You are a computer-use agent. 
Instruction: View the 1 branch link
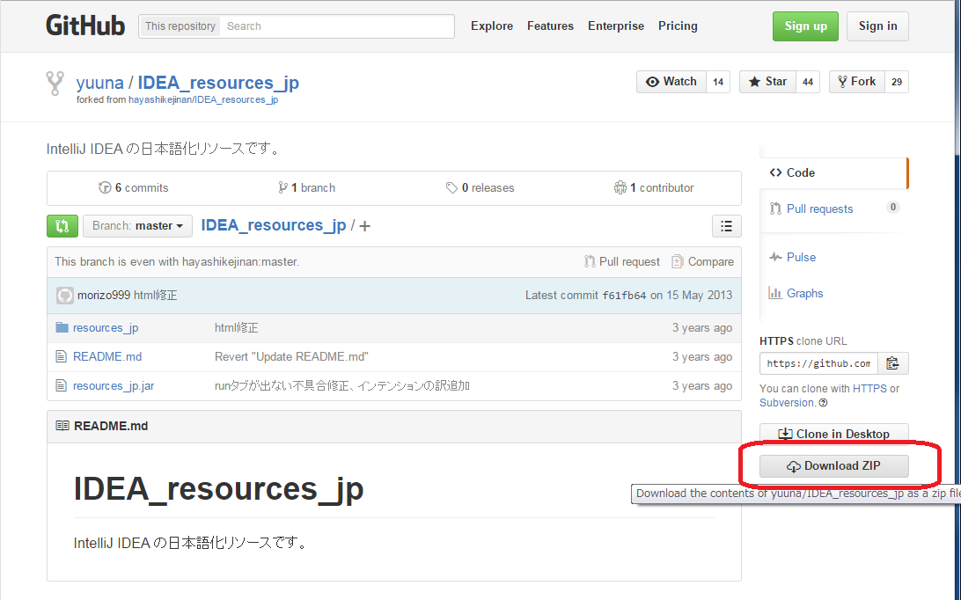[x=306, y=187]
